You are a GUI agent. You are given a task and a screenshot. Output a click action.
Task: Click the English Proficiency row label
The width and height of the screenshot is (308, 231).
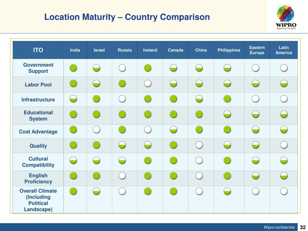pyautogui.click(x=38, y=179)
